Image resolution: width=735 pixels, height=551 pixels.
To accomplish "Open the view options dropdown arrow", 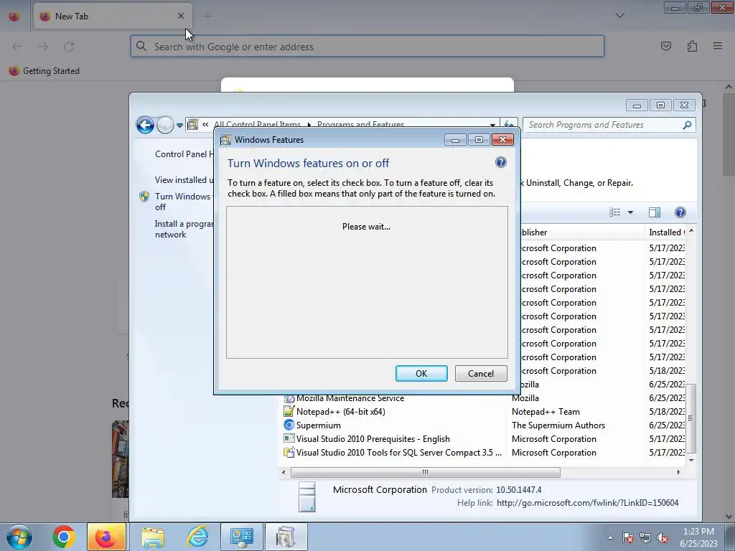I will pyautogui.click(x=630, y=212).
